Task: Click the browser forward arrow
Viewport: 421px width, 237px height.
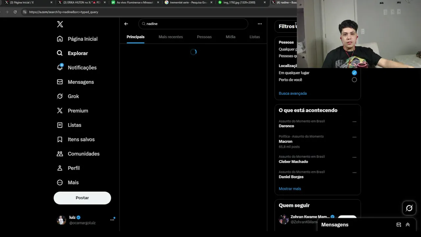Action: [x=7, y=12]
